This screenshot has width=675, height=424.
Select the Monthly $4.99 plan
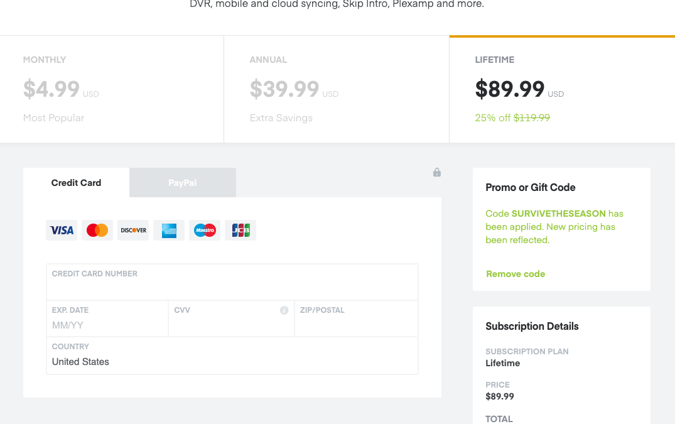tap(112, 89)
